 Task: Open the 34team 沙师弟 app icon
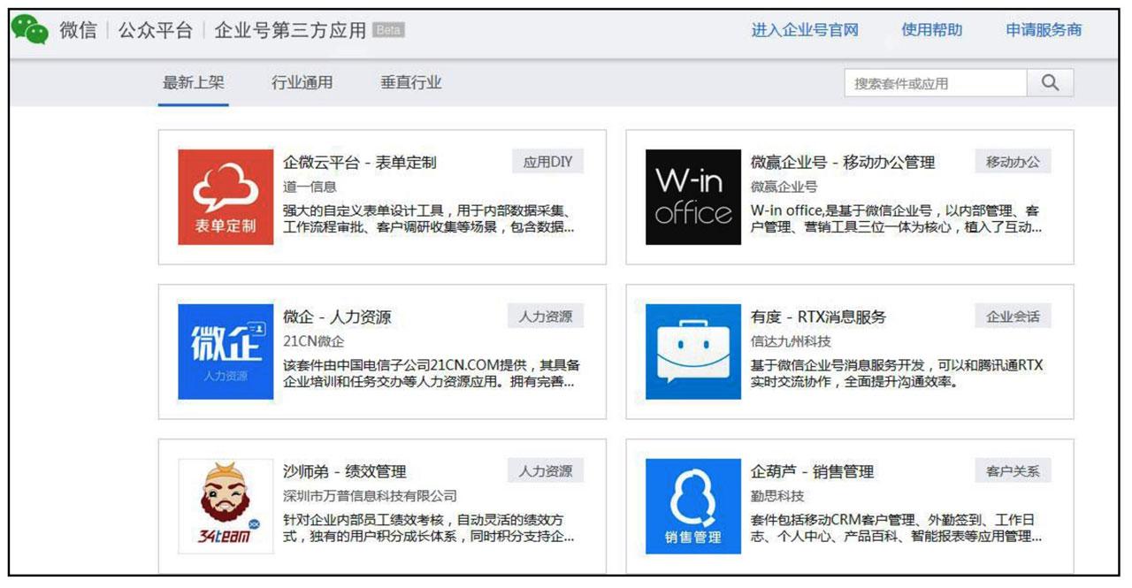(226, 507)
